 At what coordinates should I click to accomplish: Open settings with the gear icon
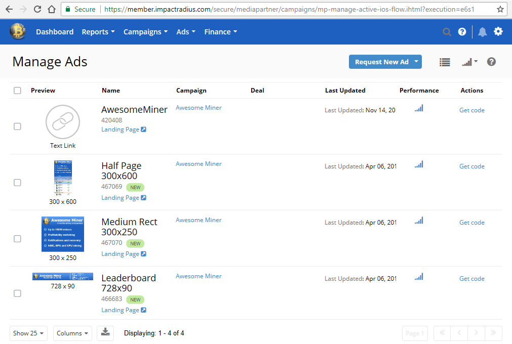coord(498,32)
